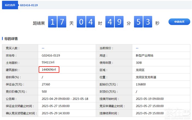Click the highlighted 建筑面积 value 1440696㎡
Image resolution: width=192 pixels, height=120 pixels.
(x=49, y=70)
